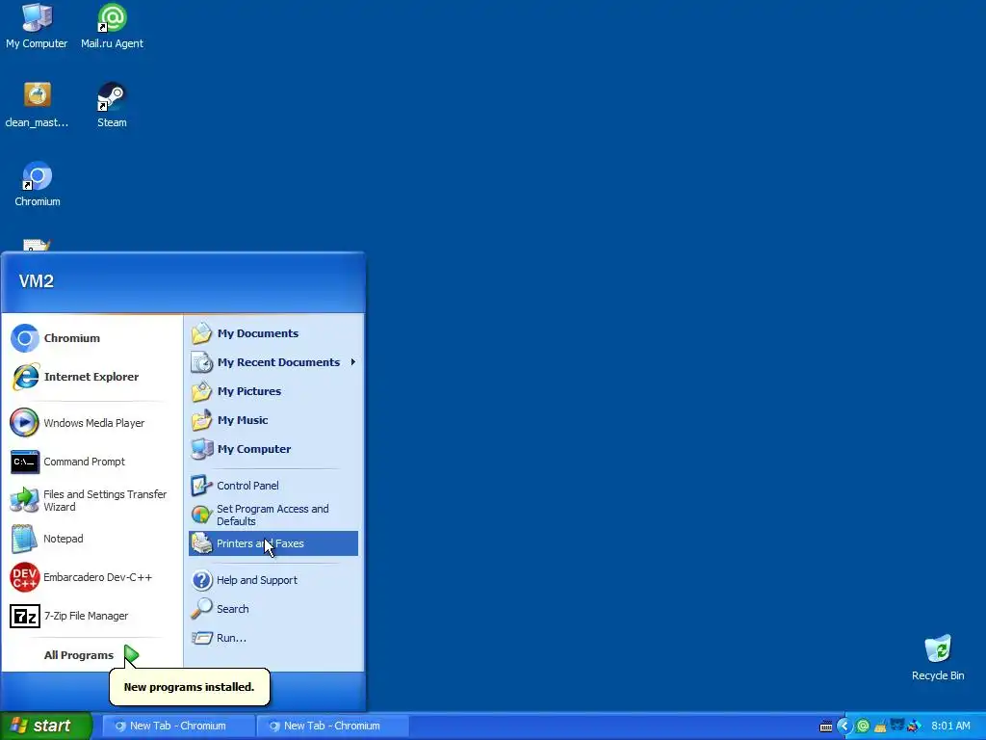Select Chromium desktop shortcut
Viewport: 986px width, 740px height.
tap(38, 184)
